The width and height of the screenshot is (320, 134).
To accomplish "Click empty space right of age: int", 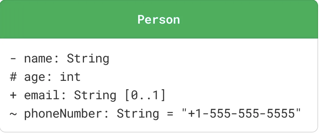I will (x=194, y=77).
